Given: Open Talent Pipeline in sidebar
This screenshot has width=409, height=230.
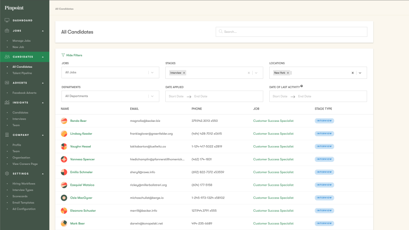Looking at the screenshot, I should tap(22, 73).
